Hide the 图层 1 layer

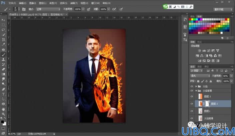pos(192,111)
